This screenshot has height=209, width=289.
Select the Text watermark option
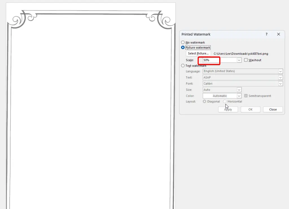pos(183,65)
